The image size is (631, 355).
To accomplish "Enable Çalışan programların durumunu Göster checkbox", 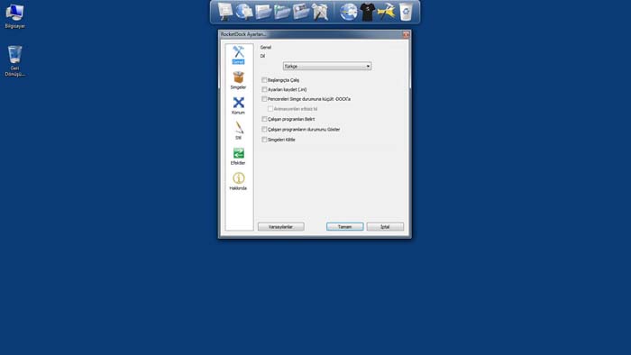I will click(x=264, y=130).
